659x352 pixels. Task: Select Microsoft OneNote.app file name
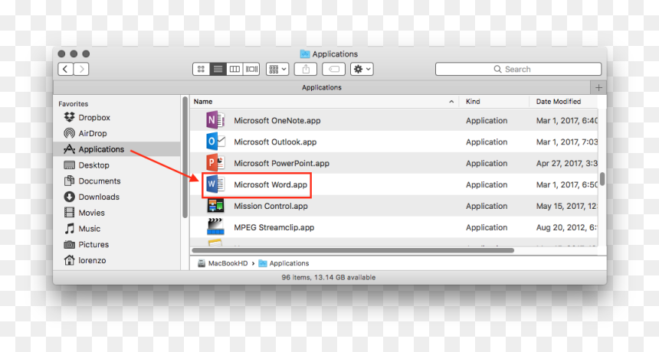[x=277, y=121]
